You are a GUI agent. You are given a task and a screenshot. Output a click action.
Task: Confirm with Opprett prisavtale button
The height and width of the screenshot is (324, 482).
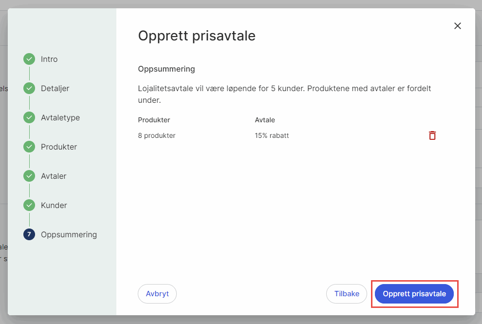pos(414,294)
